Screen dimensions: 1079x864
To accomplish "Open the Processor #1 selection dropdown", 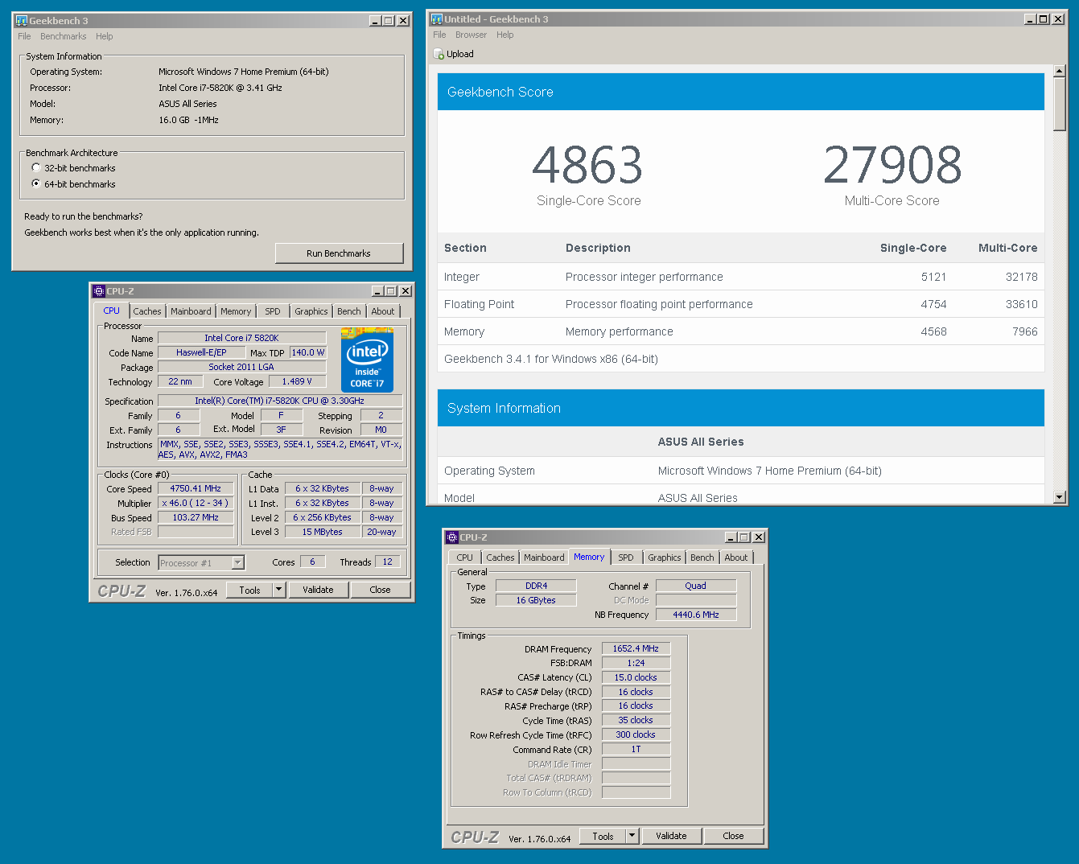I will [238, 563].
